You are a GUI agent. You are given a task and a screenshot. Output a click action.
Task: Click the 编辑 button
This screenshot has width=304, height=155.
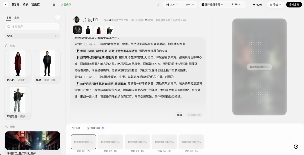pyautogui.click(x=179, y=115)
